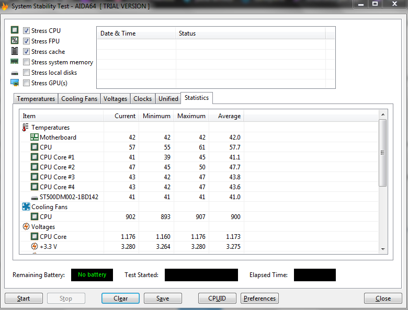Open CPUID window

217,298
